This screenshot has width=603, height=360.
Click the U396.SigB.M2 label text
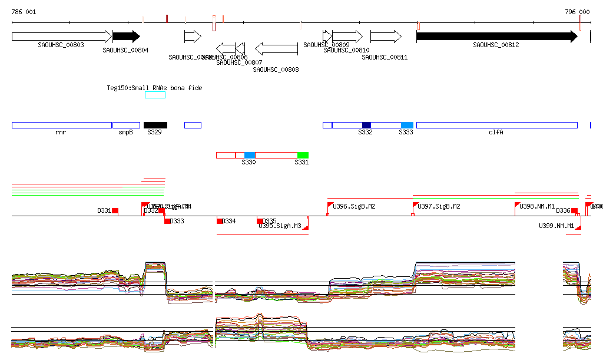pos(354,206)
